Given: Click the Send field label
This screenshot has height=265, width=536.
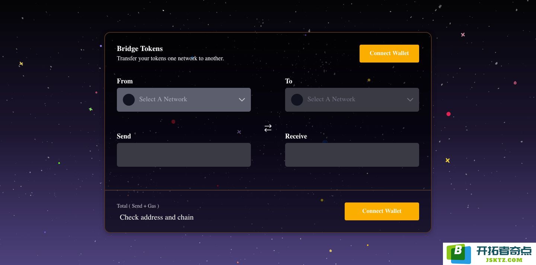Looking at the screenshot, I should pyautogui.click(x=124, y=136).
